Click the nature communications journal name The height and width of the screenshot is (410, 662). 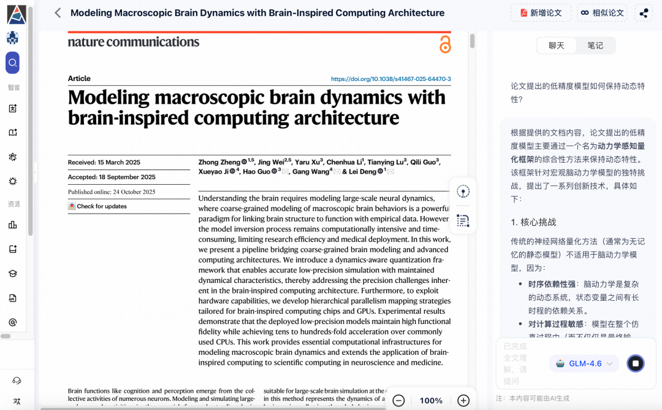[134, 42]
